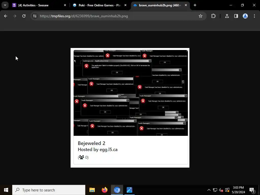Screen dimensions: 260x195
Task: Click the muted volume tray icon
Action: [221, 190]
